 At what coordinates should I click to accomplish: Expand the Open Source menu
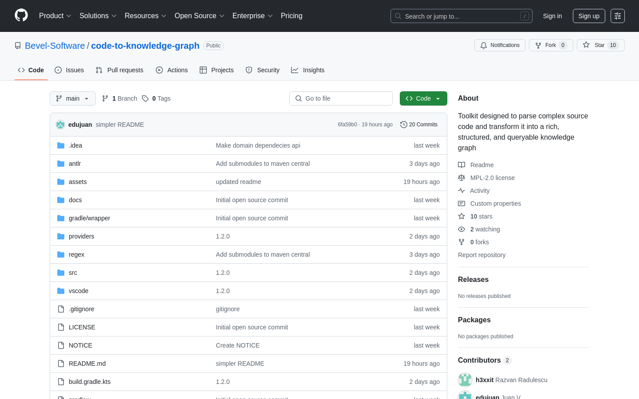click(x=200, y=16)
